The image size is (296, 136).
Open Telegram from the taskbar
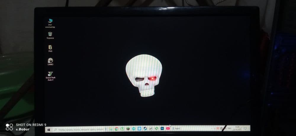pyautogui.click(x=134, y=129)
